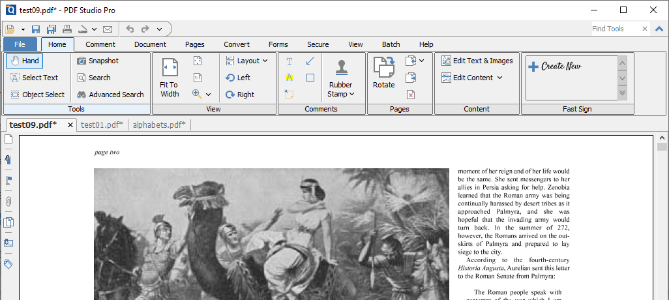Click the Fit To Page icon
This screenshot has width=669, height=300.
198,61
